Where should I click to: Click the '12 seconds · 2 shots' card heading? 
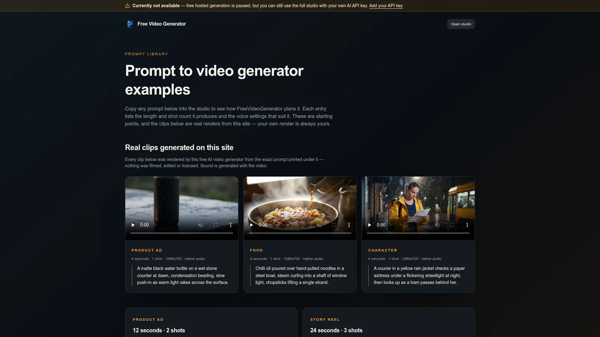point(159,330)
